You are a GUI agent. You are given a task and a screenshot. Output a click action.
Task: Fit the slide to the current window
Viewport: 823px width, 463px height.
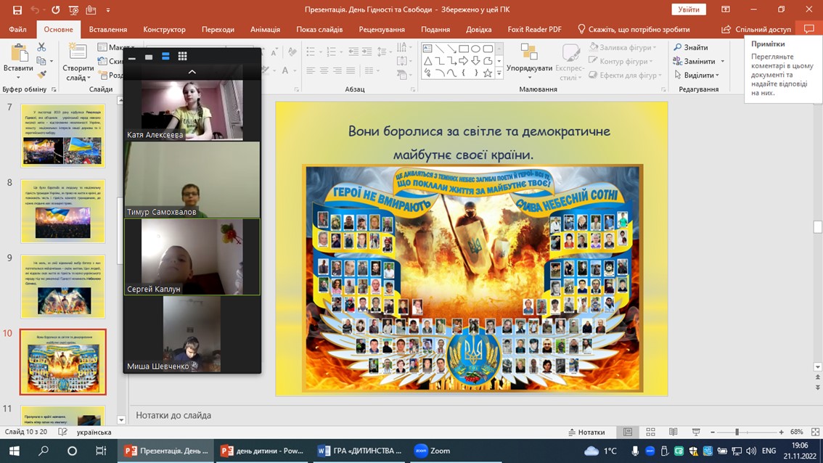[x=815, y=432]
